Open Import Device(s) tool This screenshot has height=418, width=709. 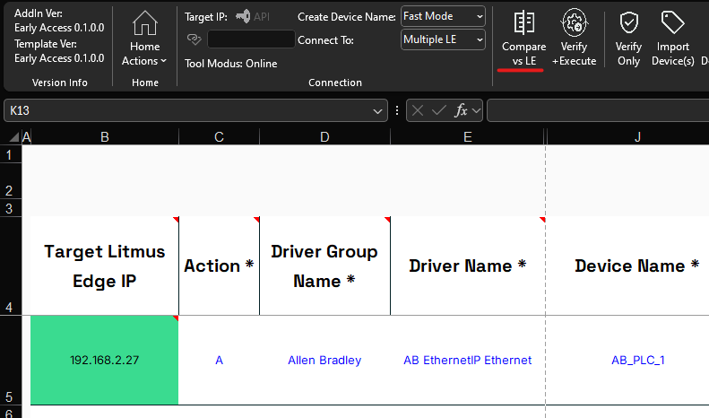pyautogui.click(x=672, y=38)
